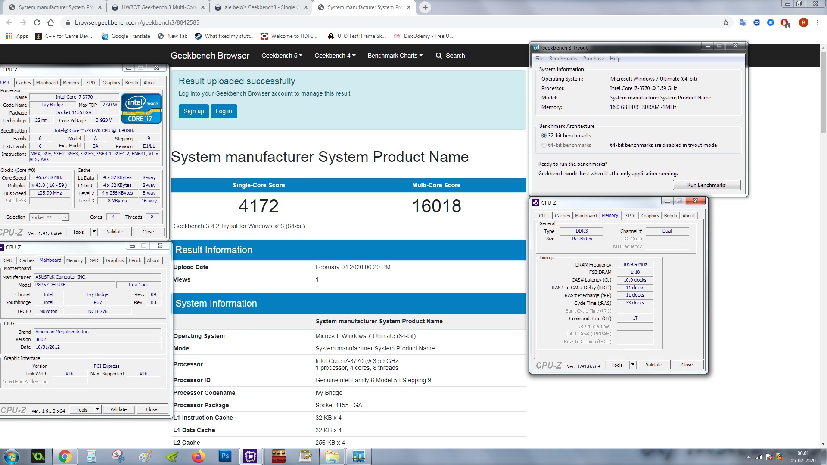The height and width of the screenshot is (465, 827).
Task: Open the blue bookmark extension icon
Action: [771, 22]
